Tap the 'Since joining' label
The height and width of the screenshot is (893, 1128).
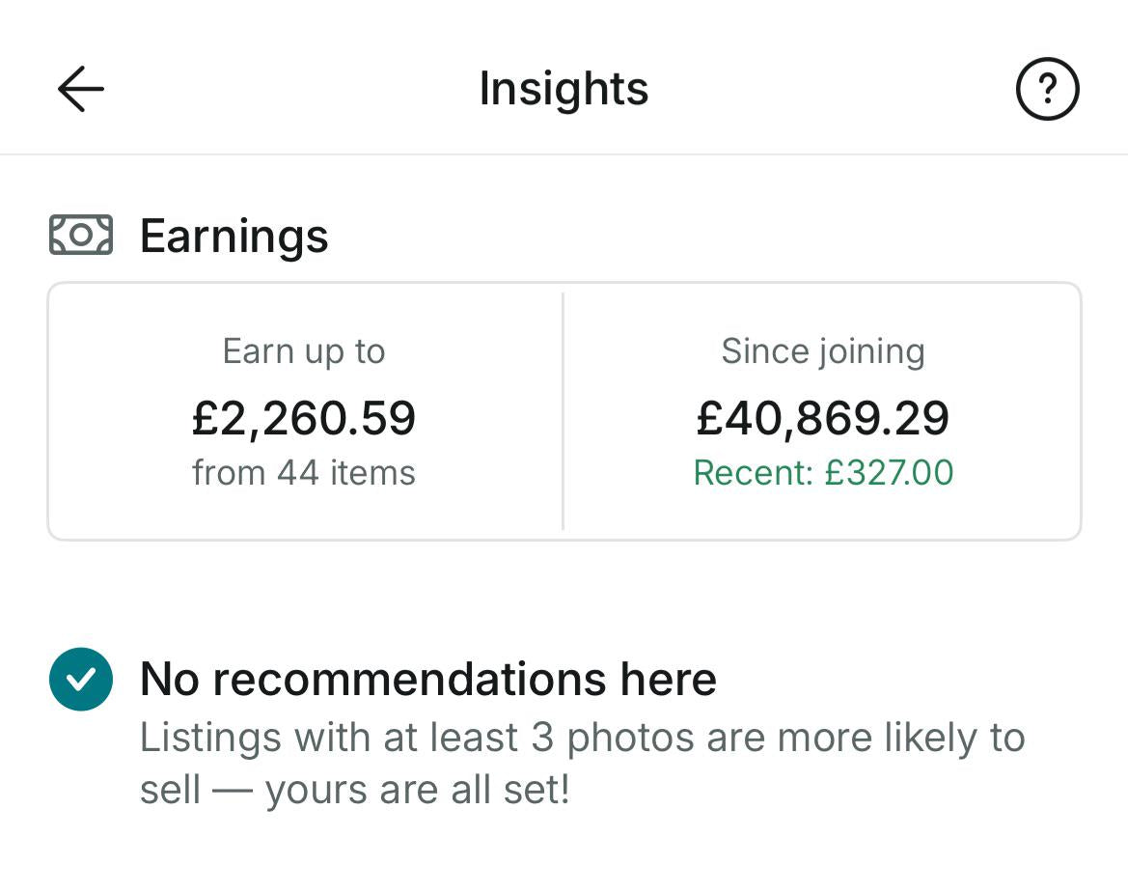point(822,351)
